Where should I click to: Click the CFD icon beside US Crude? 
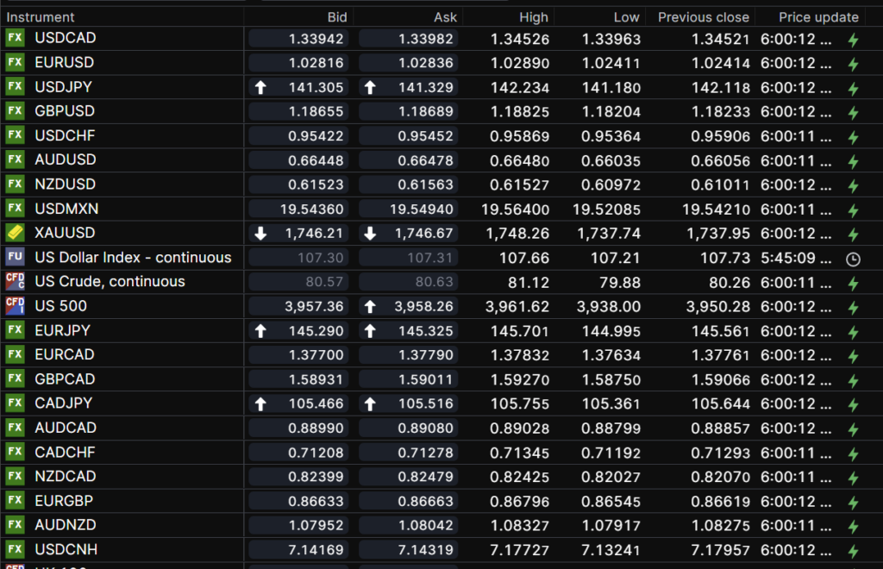click(15, 281)
